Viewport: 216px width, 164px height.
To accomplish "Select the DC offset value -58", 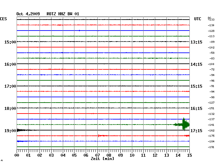I will click(x=212, y=53).
